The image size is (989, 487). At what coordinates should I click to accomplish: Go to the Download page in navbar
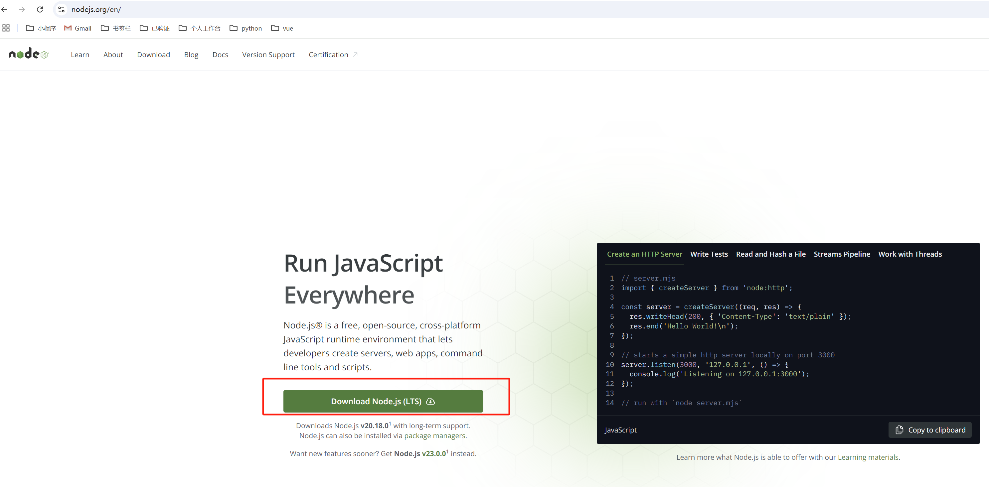tap(153, 55)
